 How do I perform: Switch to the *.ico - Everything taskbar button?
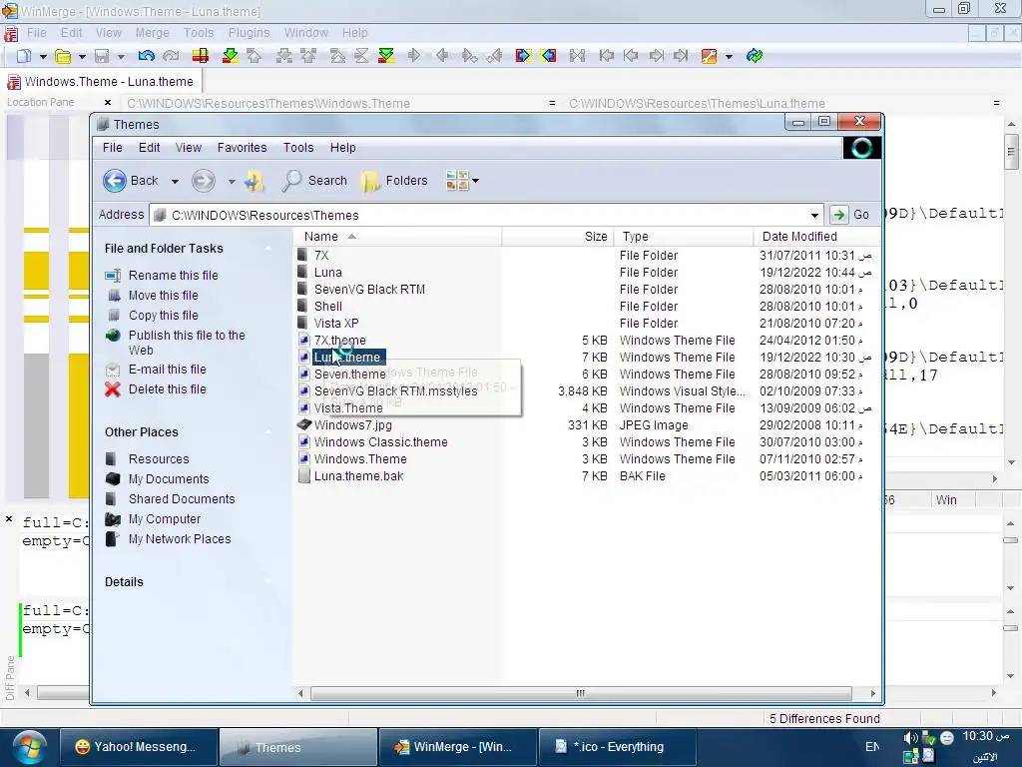coord(617,747)
